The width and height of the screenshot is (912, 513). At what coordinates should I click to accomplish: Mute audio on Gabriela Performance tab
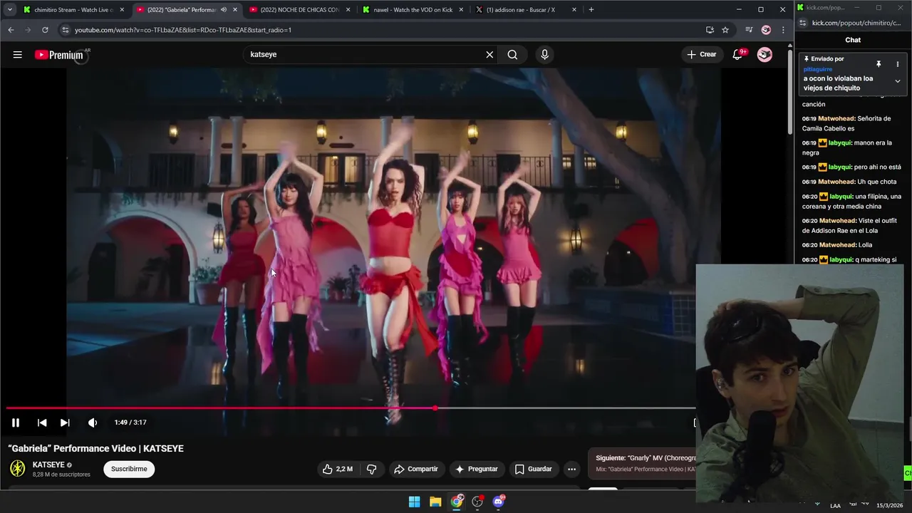(x=224, y=10)
